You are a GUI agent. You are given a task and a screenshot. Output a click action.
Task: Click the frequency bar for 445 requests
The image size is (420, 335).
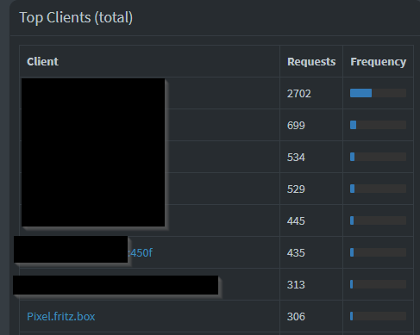(x=378, y=220)
